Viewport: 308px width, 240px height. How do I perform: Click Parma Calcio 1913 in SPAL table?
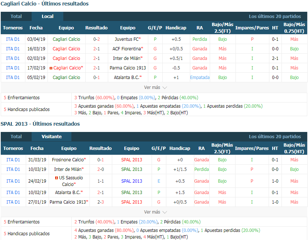pyautogui.click(x=68, y=202)
